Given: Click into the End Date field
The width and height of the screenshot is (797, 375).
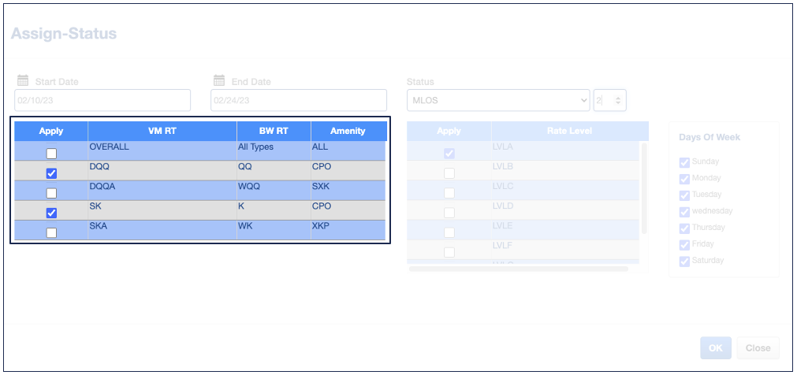Looking at the screenshot, I should pos(298,100).
